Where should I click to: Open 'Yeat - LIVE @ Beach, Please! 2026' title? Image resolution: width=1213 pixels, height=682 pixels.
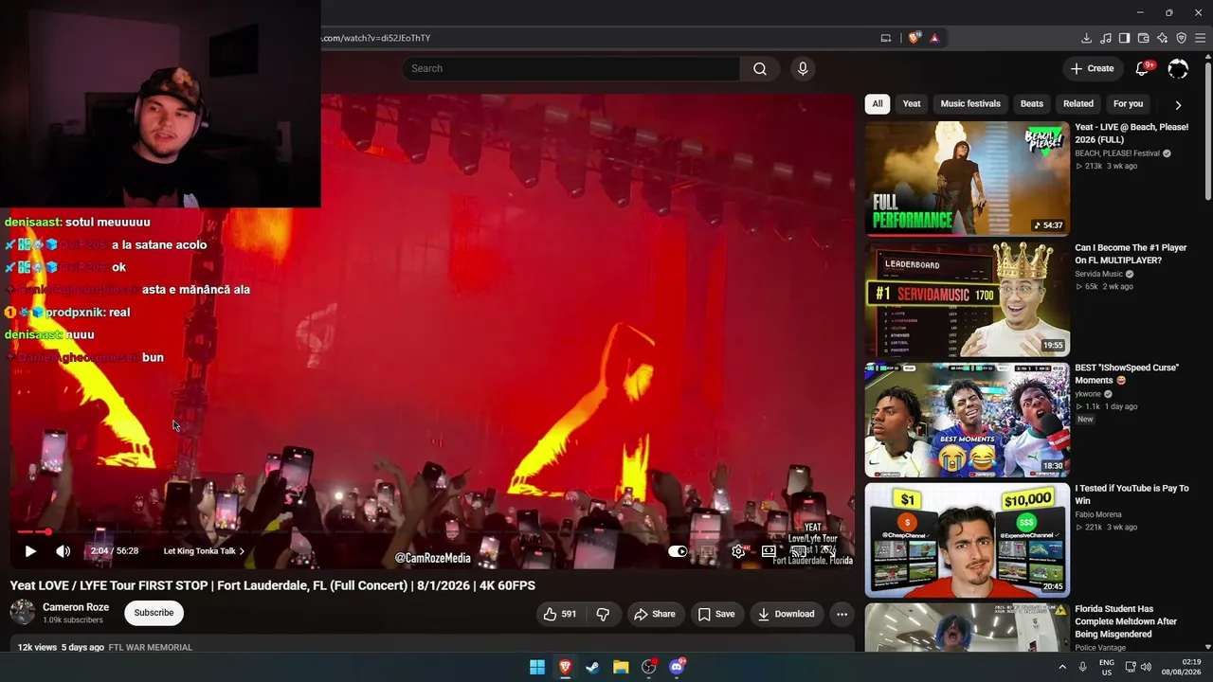pyautogui.click(x=1132, y=134)
